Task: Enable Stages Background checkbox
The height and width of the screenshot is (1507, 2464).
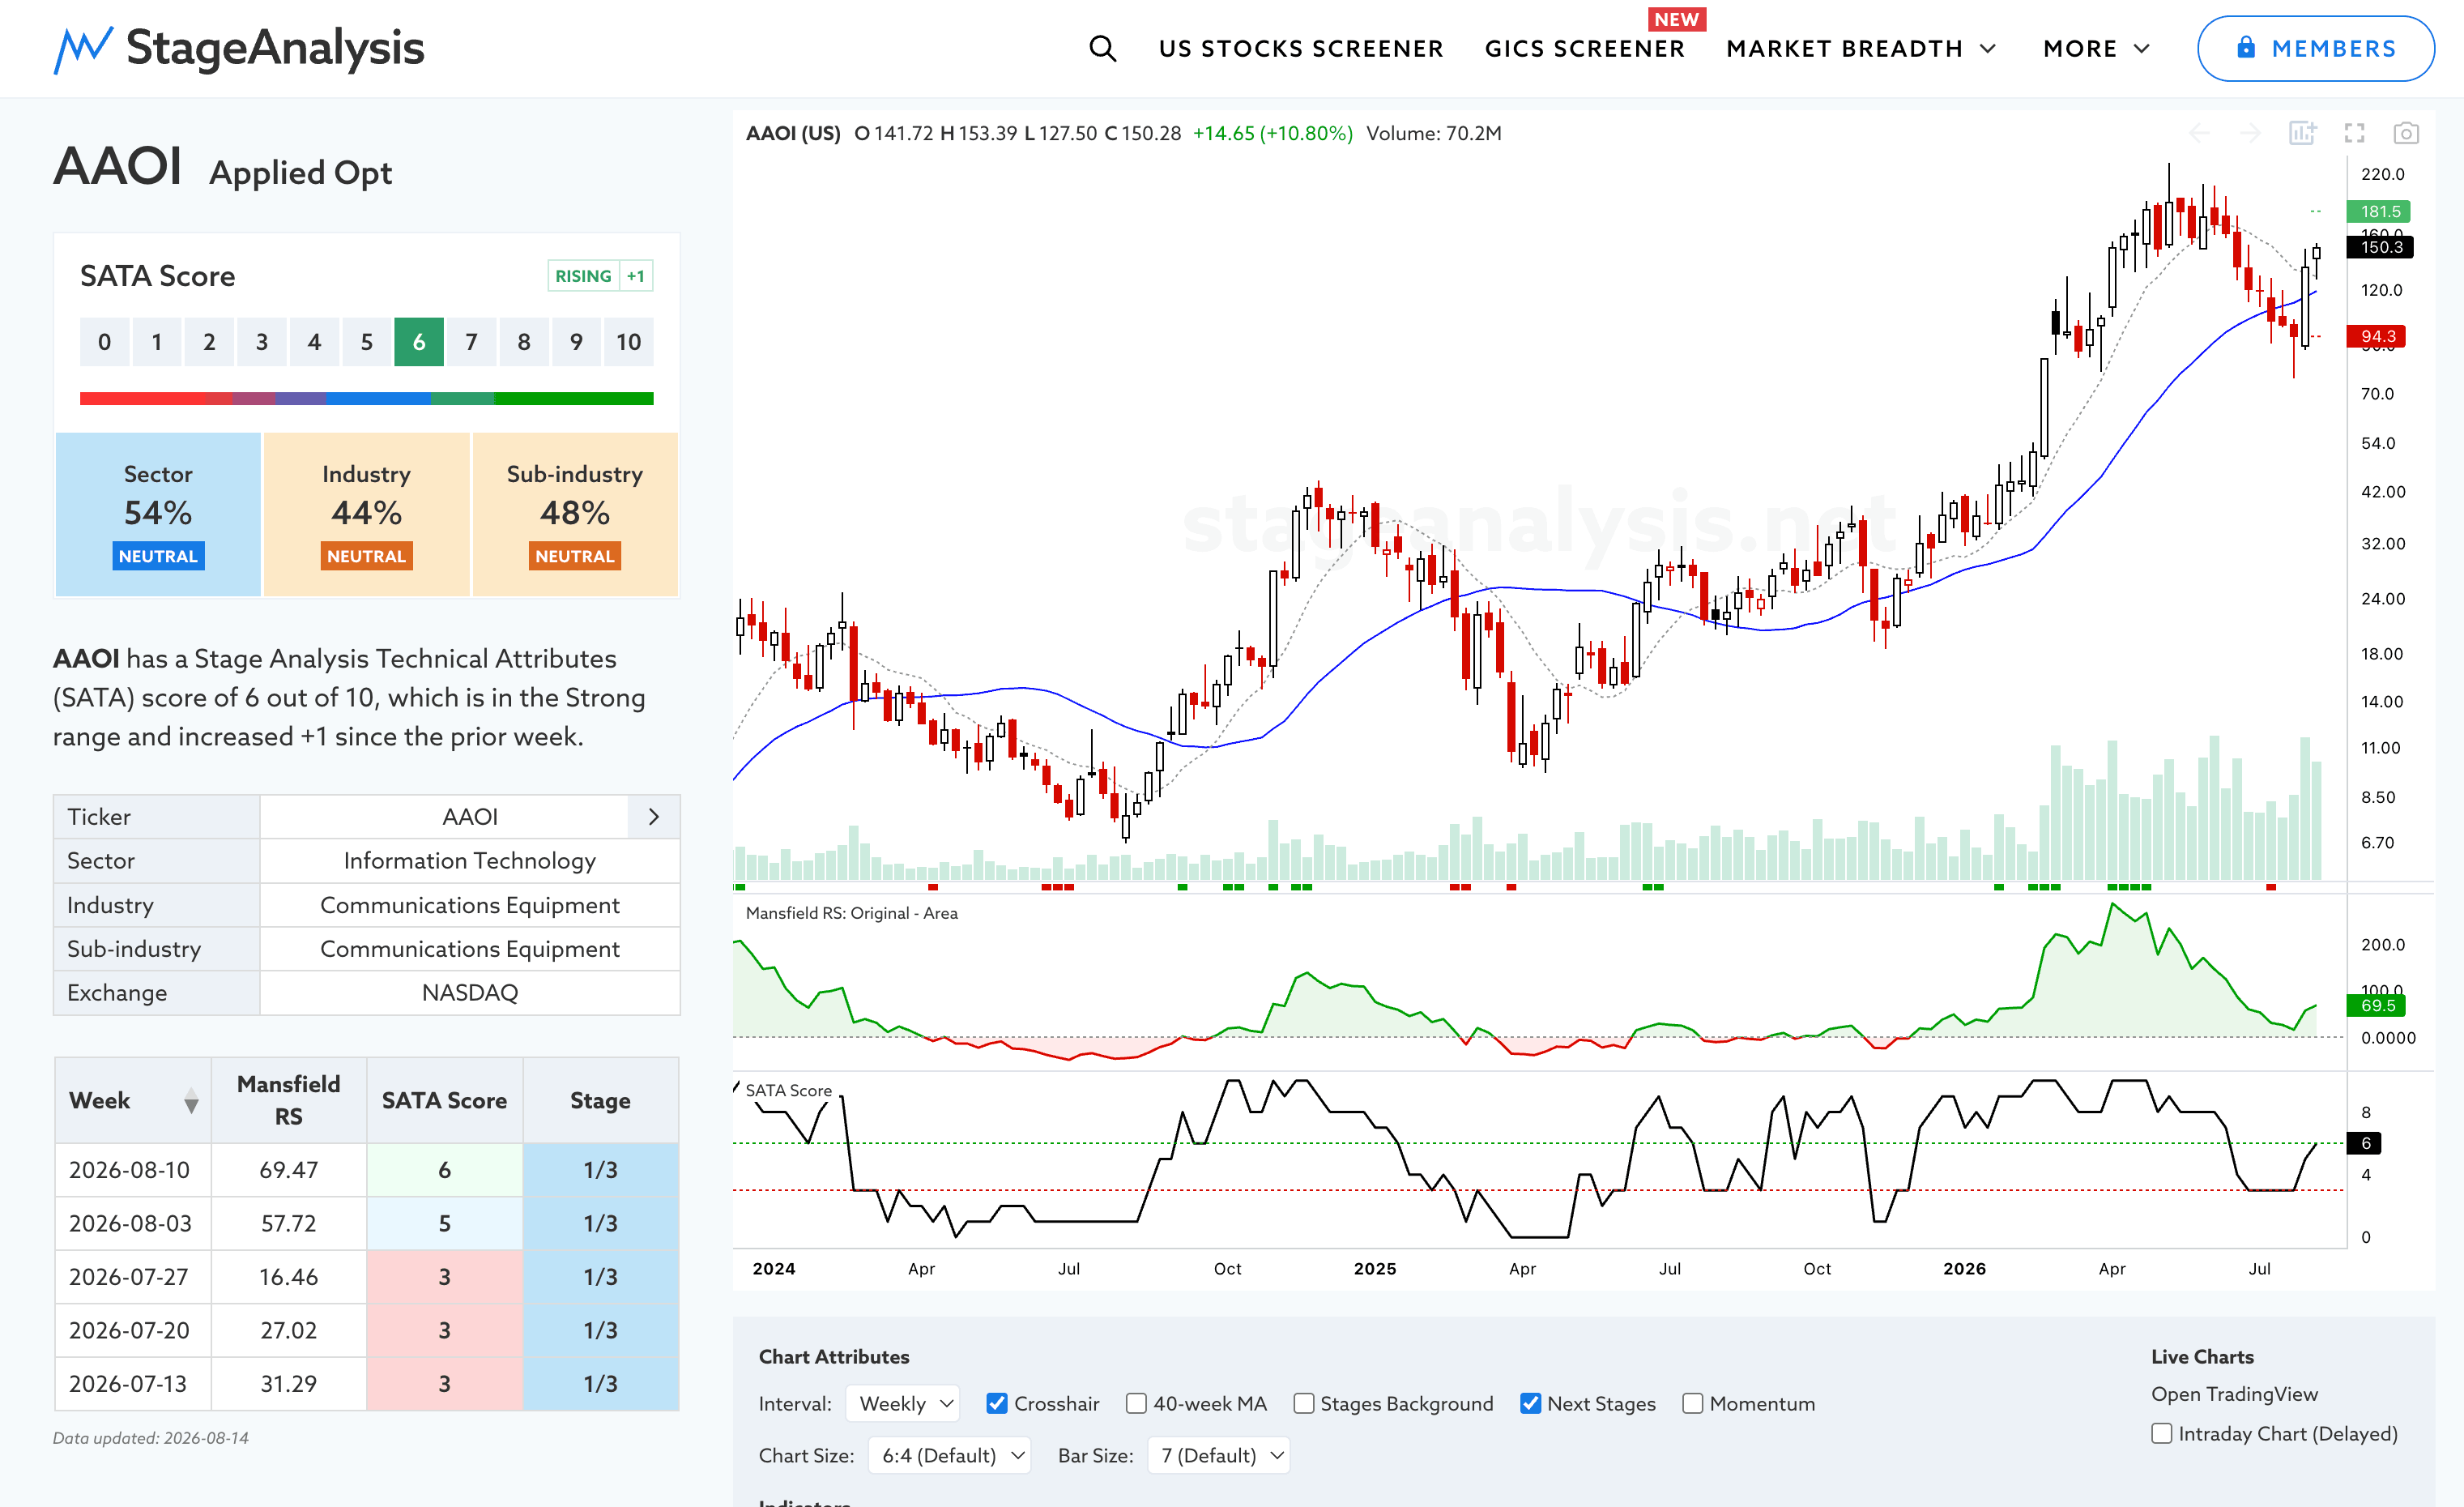Action: (1303, 1403)
